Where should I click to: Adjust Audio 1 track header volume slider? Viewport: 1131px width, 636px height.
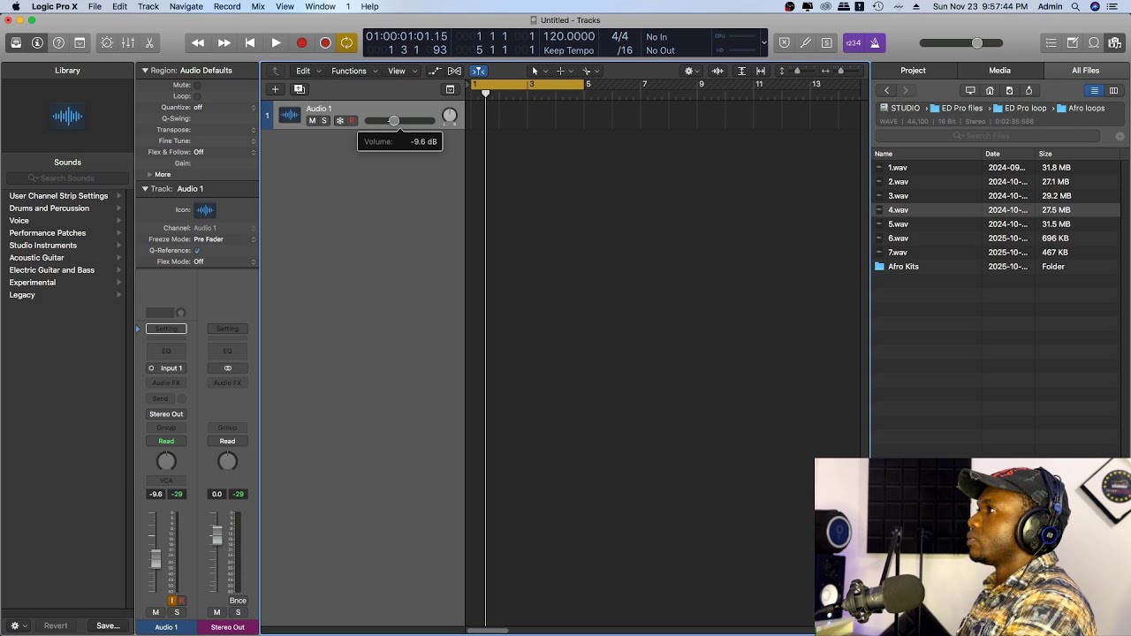pyautogui.click(x=399, y=121)
